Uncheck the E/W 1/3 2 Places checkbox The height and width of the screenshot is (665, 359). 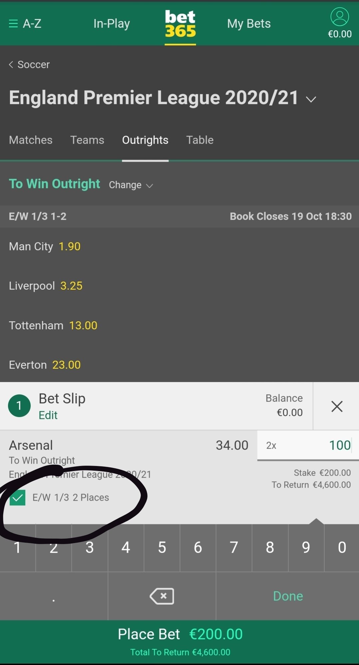tap(18, 498)
